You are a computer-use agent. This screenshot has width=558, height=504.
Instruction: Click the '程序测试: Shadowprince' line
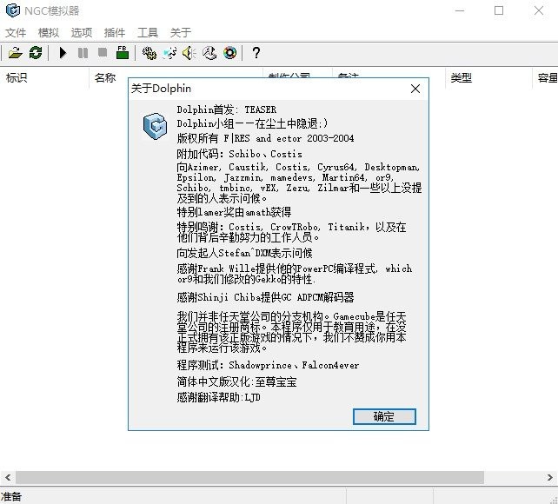tap(268, 365)
